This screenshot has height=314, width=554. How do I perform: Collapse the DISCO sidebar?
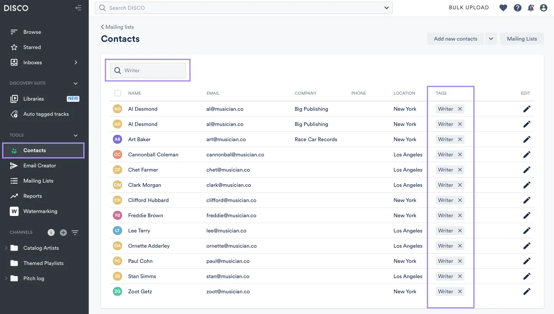tap(78, 8)
